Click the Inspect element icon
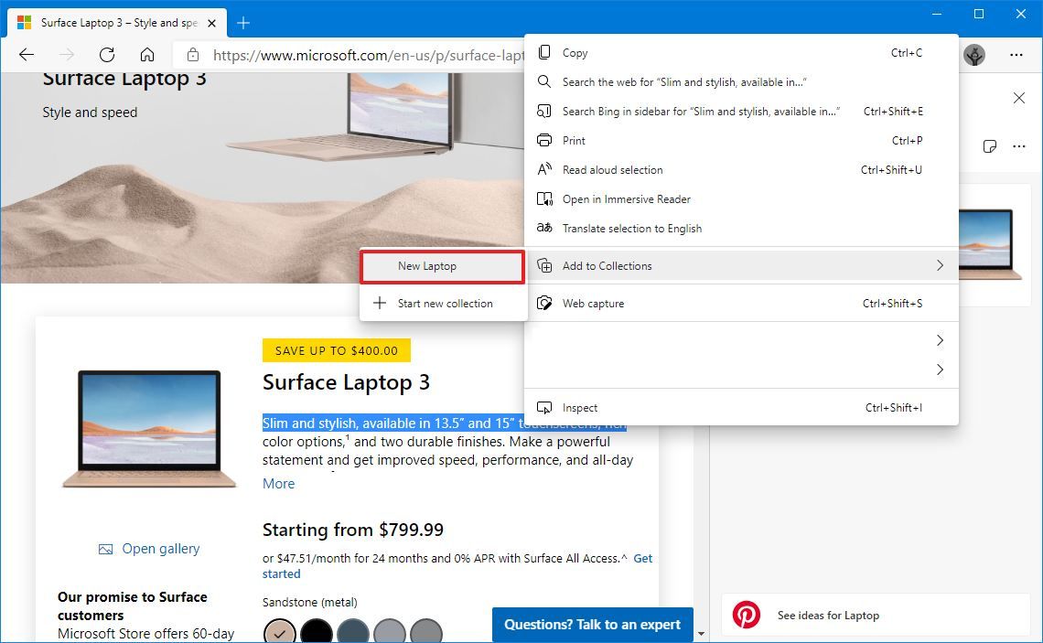The width and height of the screenshot is (1043, 643). pos(545,407)
